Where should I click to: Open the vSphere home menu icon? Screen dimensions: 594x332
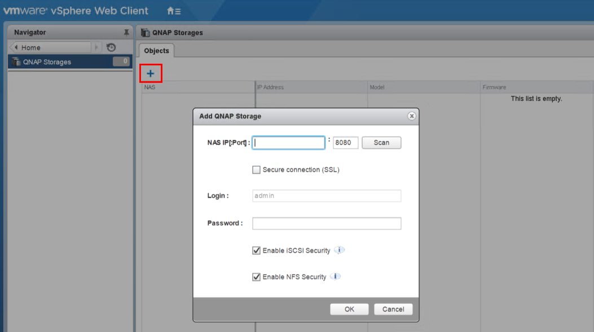click(x=174, y=11)
